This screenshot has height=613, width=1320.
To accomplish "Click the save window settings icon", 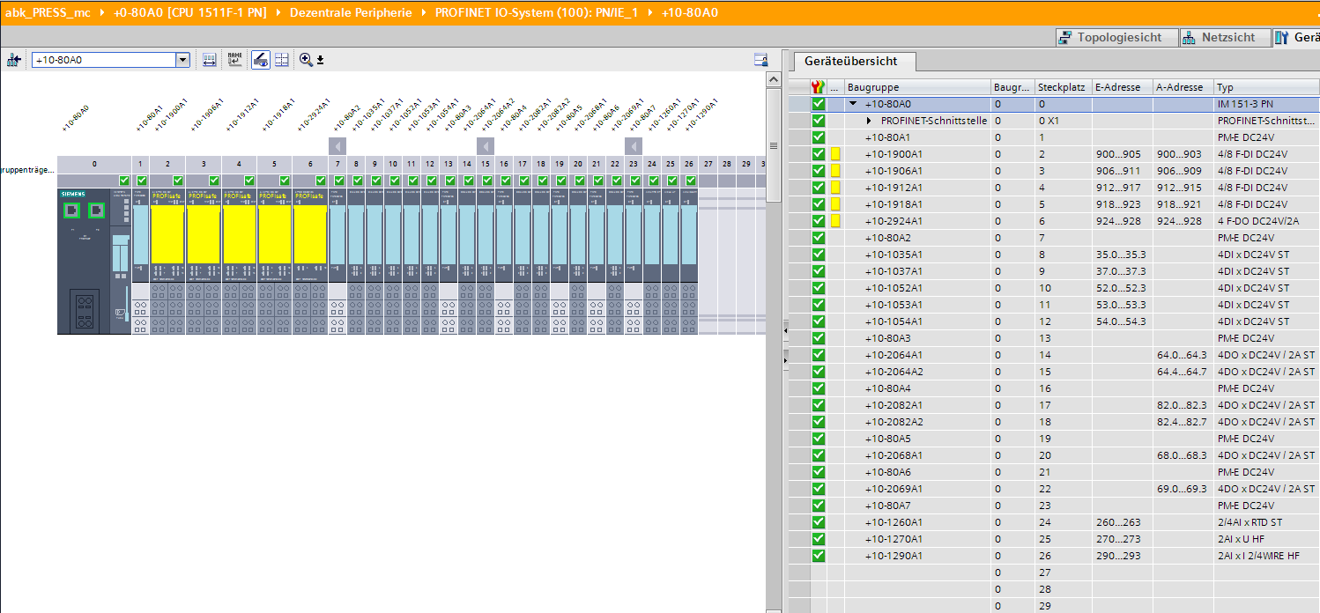I will tap(761, 60).
